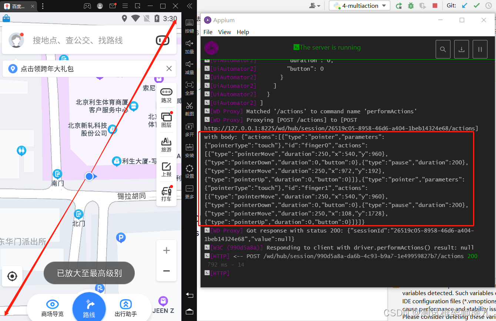Open the emulator user account icon
This screenshot has width=496, height=321.
pos(100,6)
